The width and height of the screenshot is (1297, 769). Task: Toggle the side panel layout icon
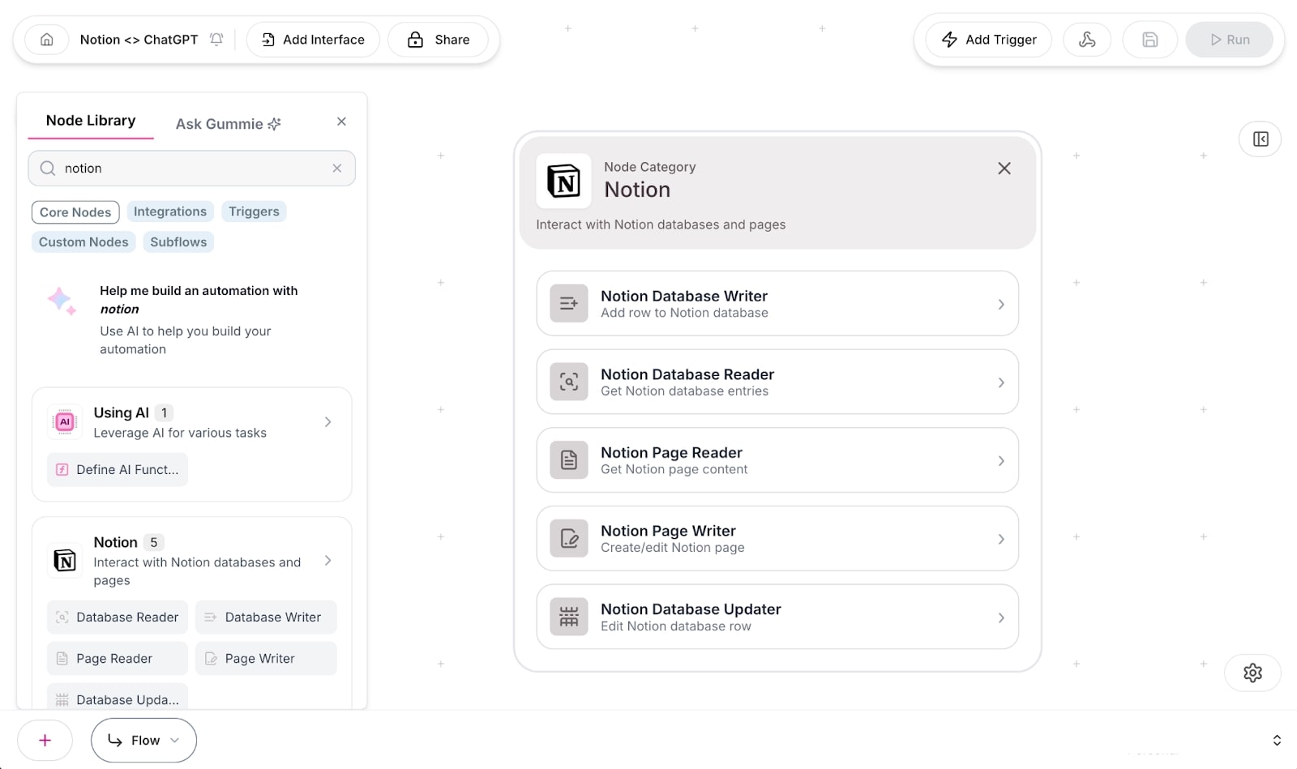pos(1261,139)
